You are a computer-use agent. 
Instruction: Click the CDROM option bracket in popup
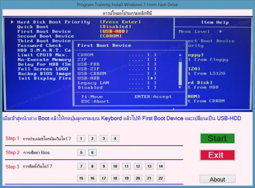coord(152,55)
